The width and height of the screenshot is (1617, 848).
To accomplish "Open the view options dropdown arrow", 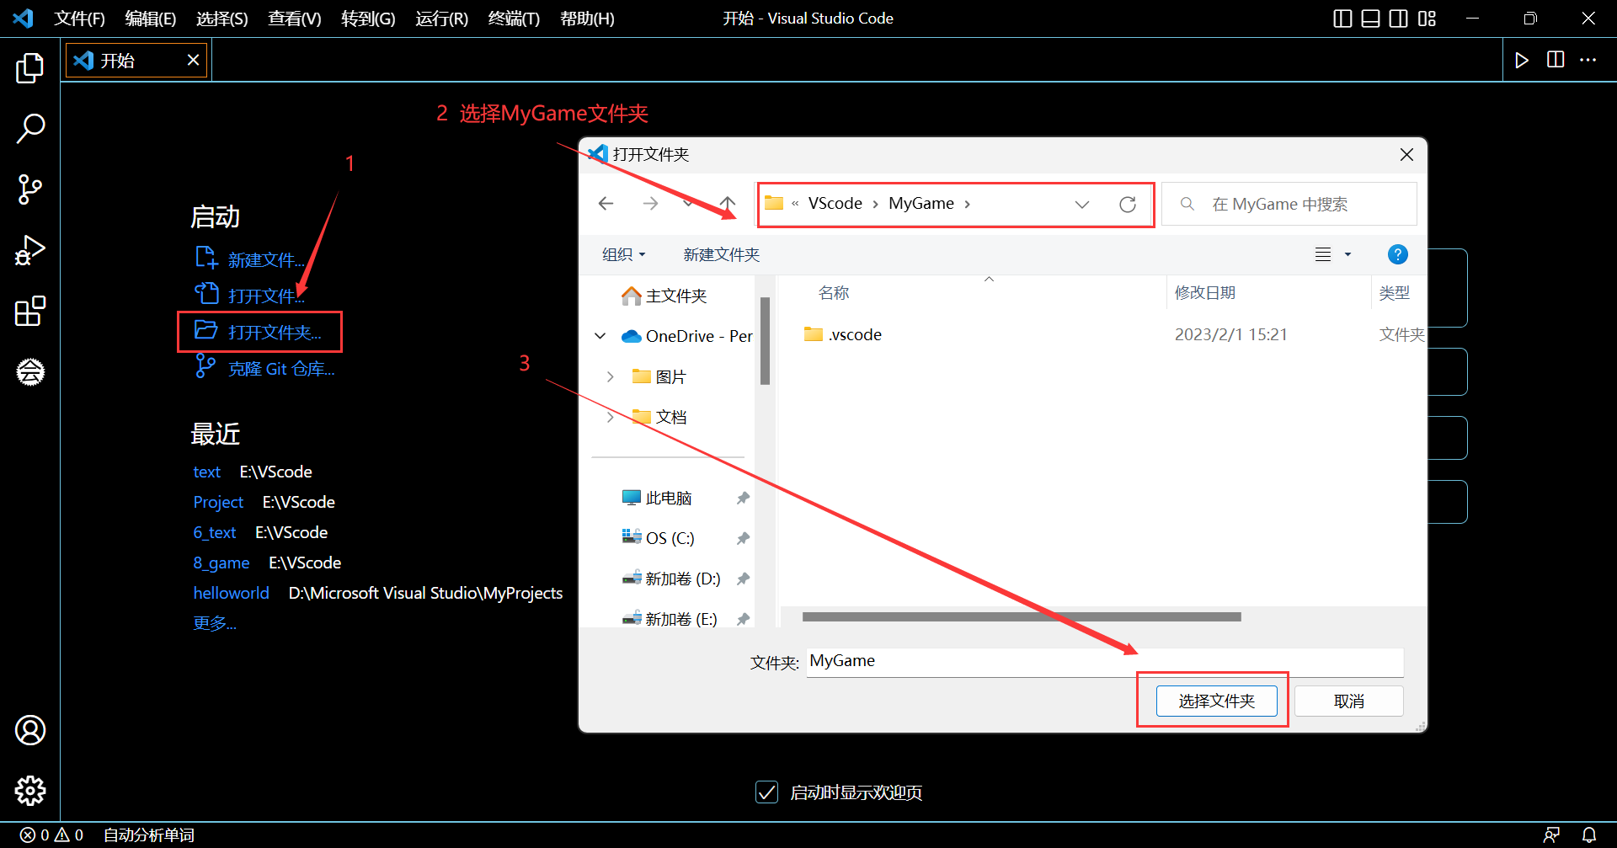I will 1347,254.
